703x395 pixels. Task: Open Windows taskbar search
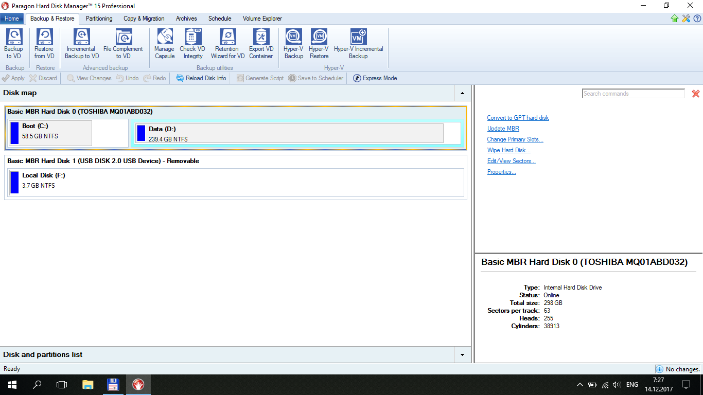tap(37, 384)
